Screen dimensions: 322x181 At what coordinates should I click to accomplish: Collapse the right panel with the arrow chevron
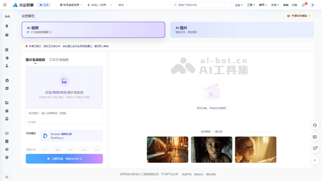pyautogui.click(x=314, y=160)
